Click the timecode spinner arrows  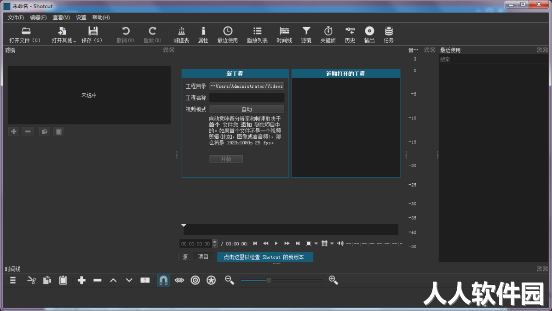[215, 244]
